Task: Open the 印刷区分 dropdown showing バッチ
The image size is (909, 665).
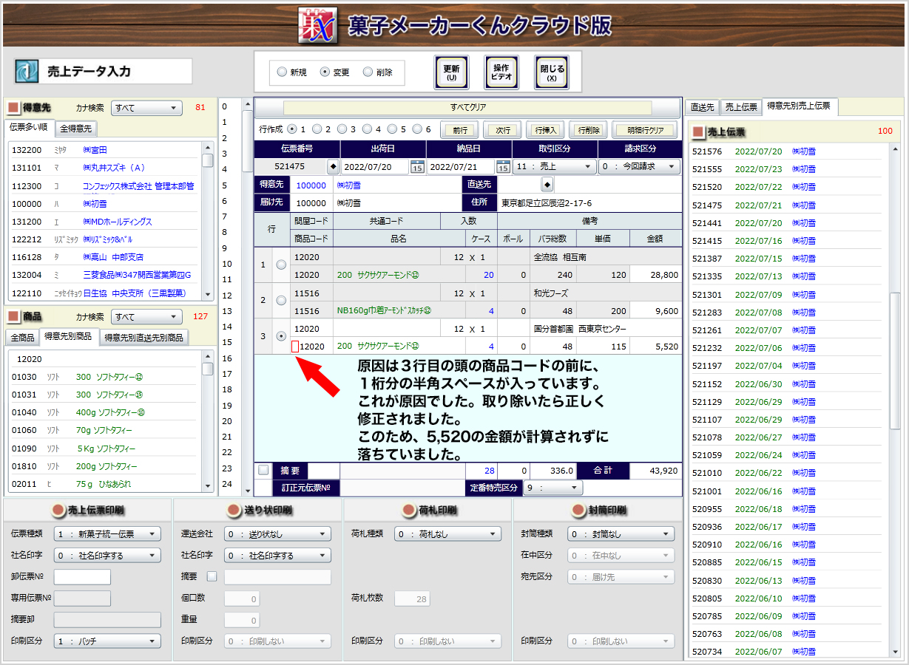Action: 107,641
